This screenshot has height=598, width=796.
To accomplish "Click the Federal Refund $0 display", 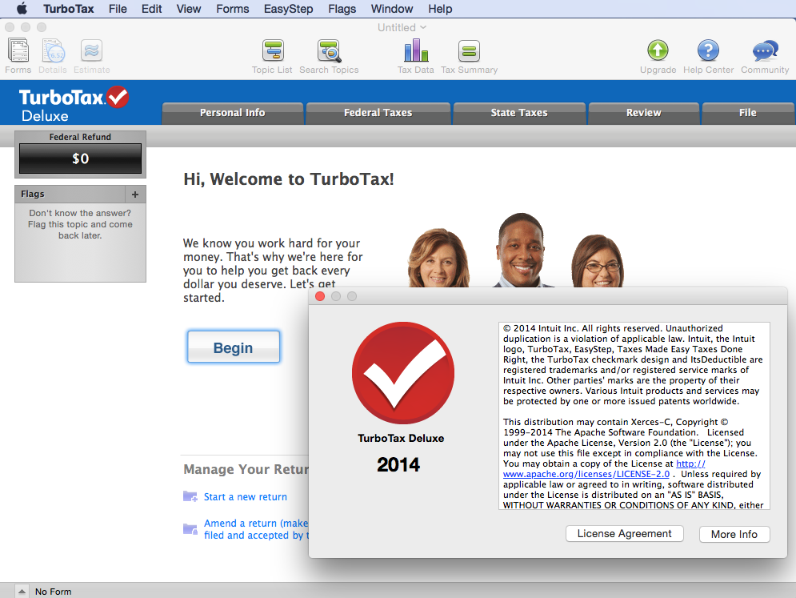I will pos(80,159).
